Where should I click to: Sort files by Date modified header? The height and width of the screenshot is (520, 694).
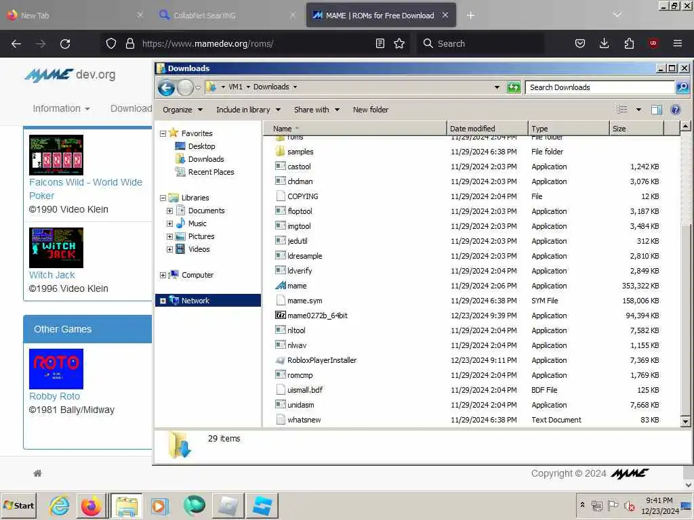click(x=487, y=129)
